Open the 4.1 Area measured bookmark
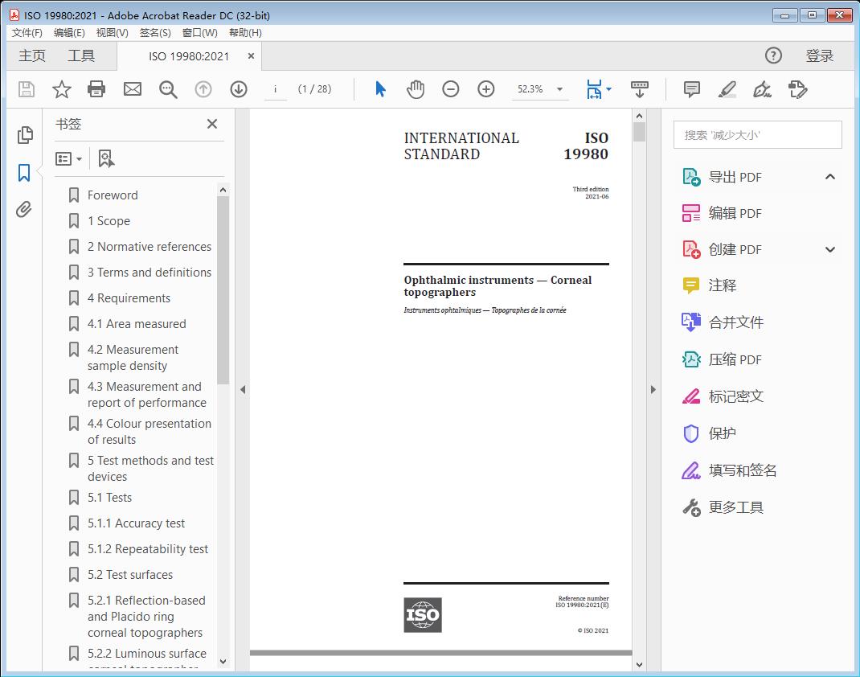This screenshot has width=860, height=677. (x=136, y=324)
